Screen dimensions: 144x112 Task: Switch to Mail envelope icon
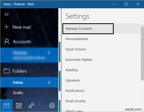point(6,105)
